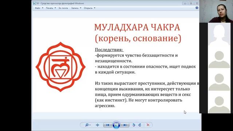Click the subtitle (корень, основание)
233x131 pixels.
(138, 39)
